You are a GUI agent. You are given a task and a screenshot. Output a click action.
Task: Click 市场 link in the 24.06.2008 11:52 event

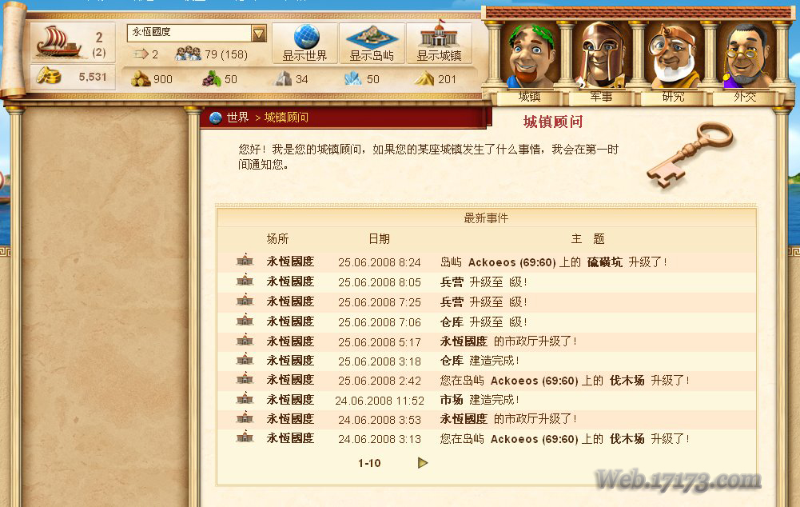coord(452,400)
